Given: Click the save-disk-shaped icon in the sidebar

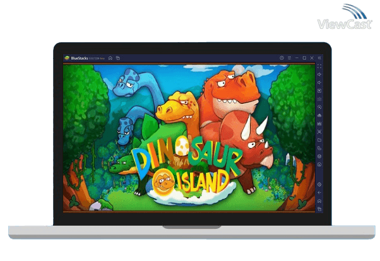Looking at the screenshot, I should (319, 124).
